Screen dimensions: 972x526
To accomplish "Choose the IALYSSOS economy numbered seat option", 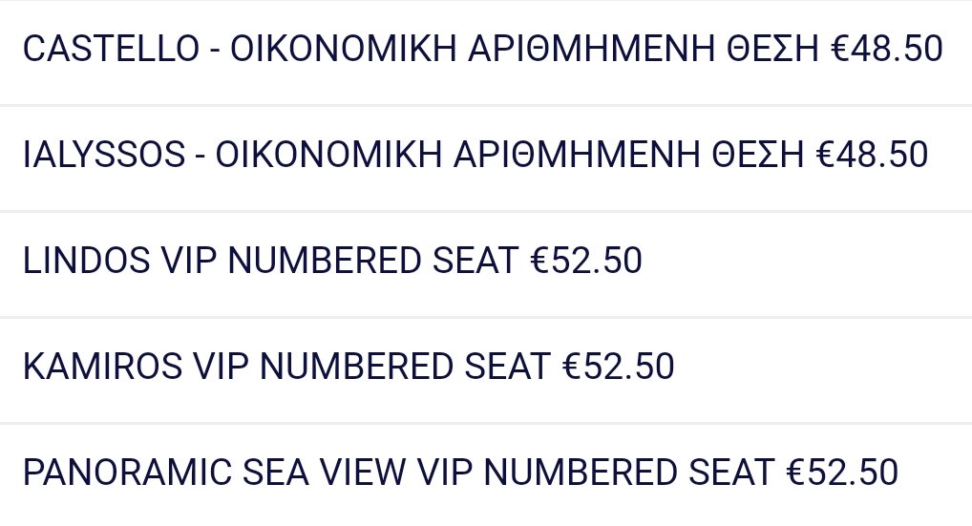I will click(486, 158).
